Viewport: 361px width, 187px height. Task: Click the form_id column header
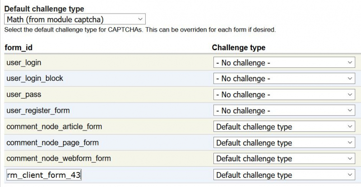(x=19, y=47)
